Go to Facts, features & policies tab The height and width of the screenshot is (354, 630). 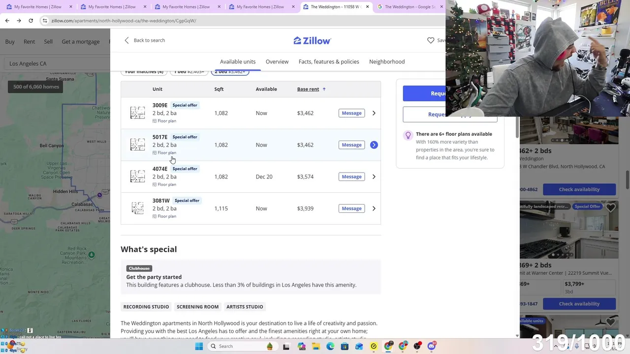coord(329,61)
